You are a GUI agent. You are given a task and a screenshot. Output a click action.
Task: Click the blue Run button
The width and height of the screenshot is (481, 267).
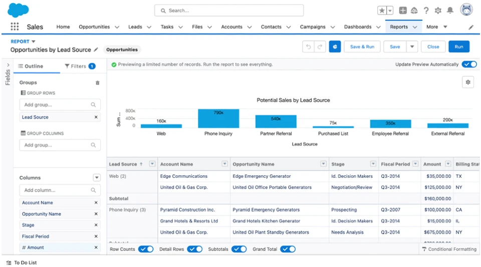pyautogui.click(x=459, y=47)
